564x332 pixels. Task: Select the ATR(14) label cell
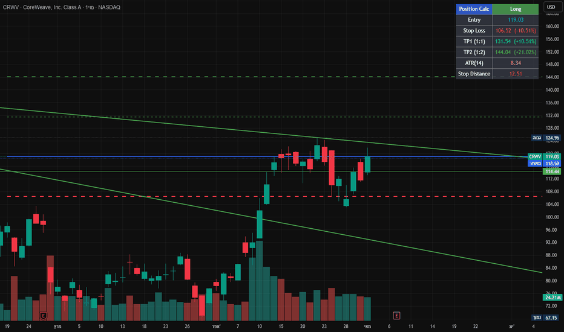[x=474, y=63]
